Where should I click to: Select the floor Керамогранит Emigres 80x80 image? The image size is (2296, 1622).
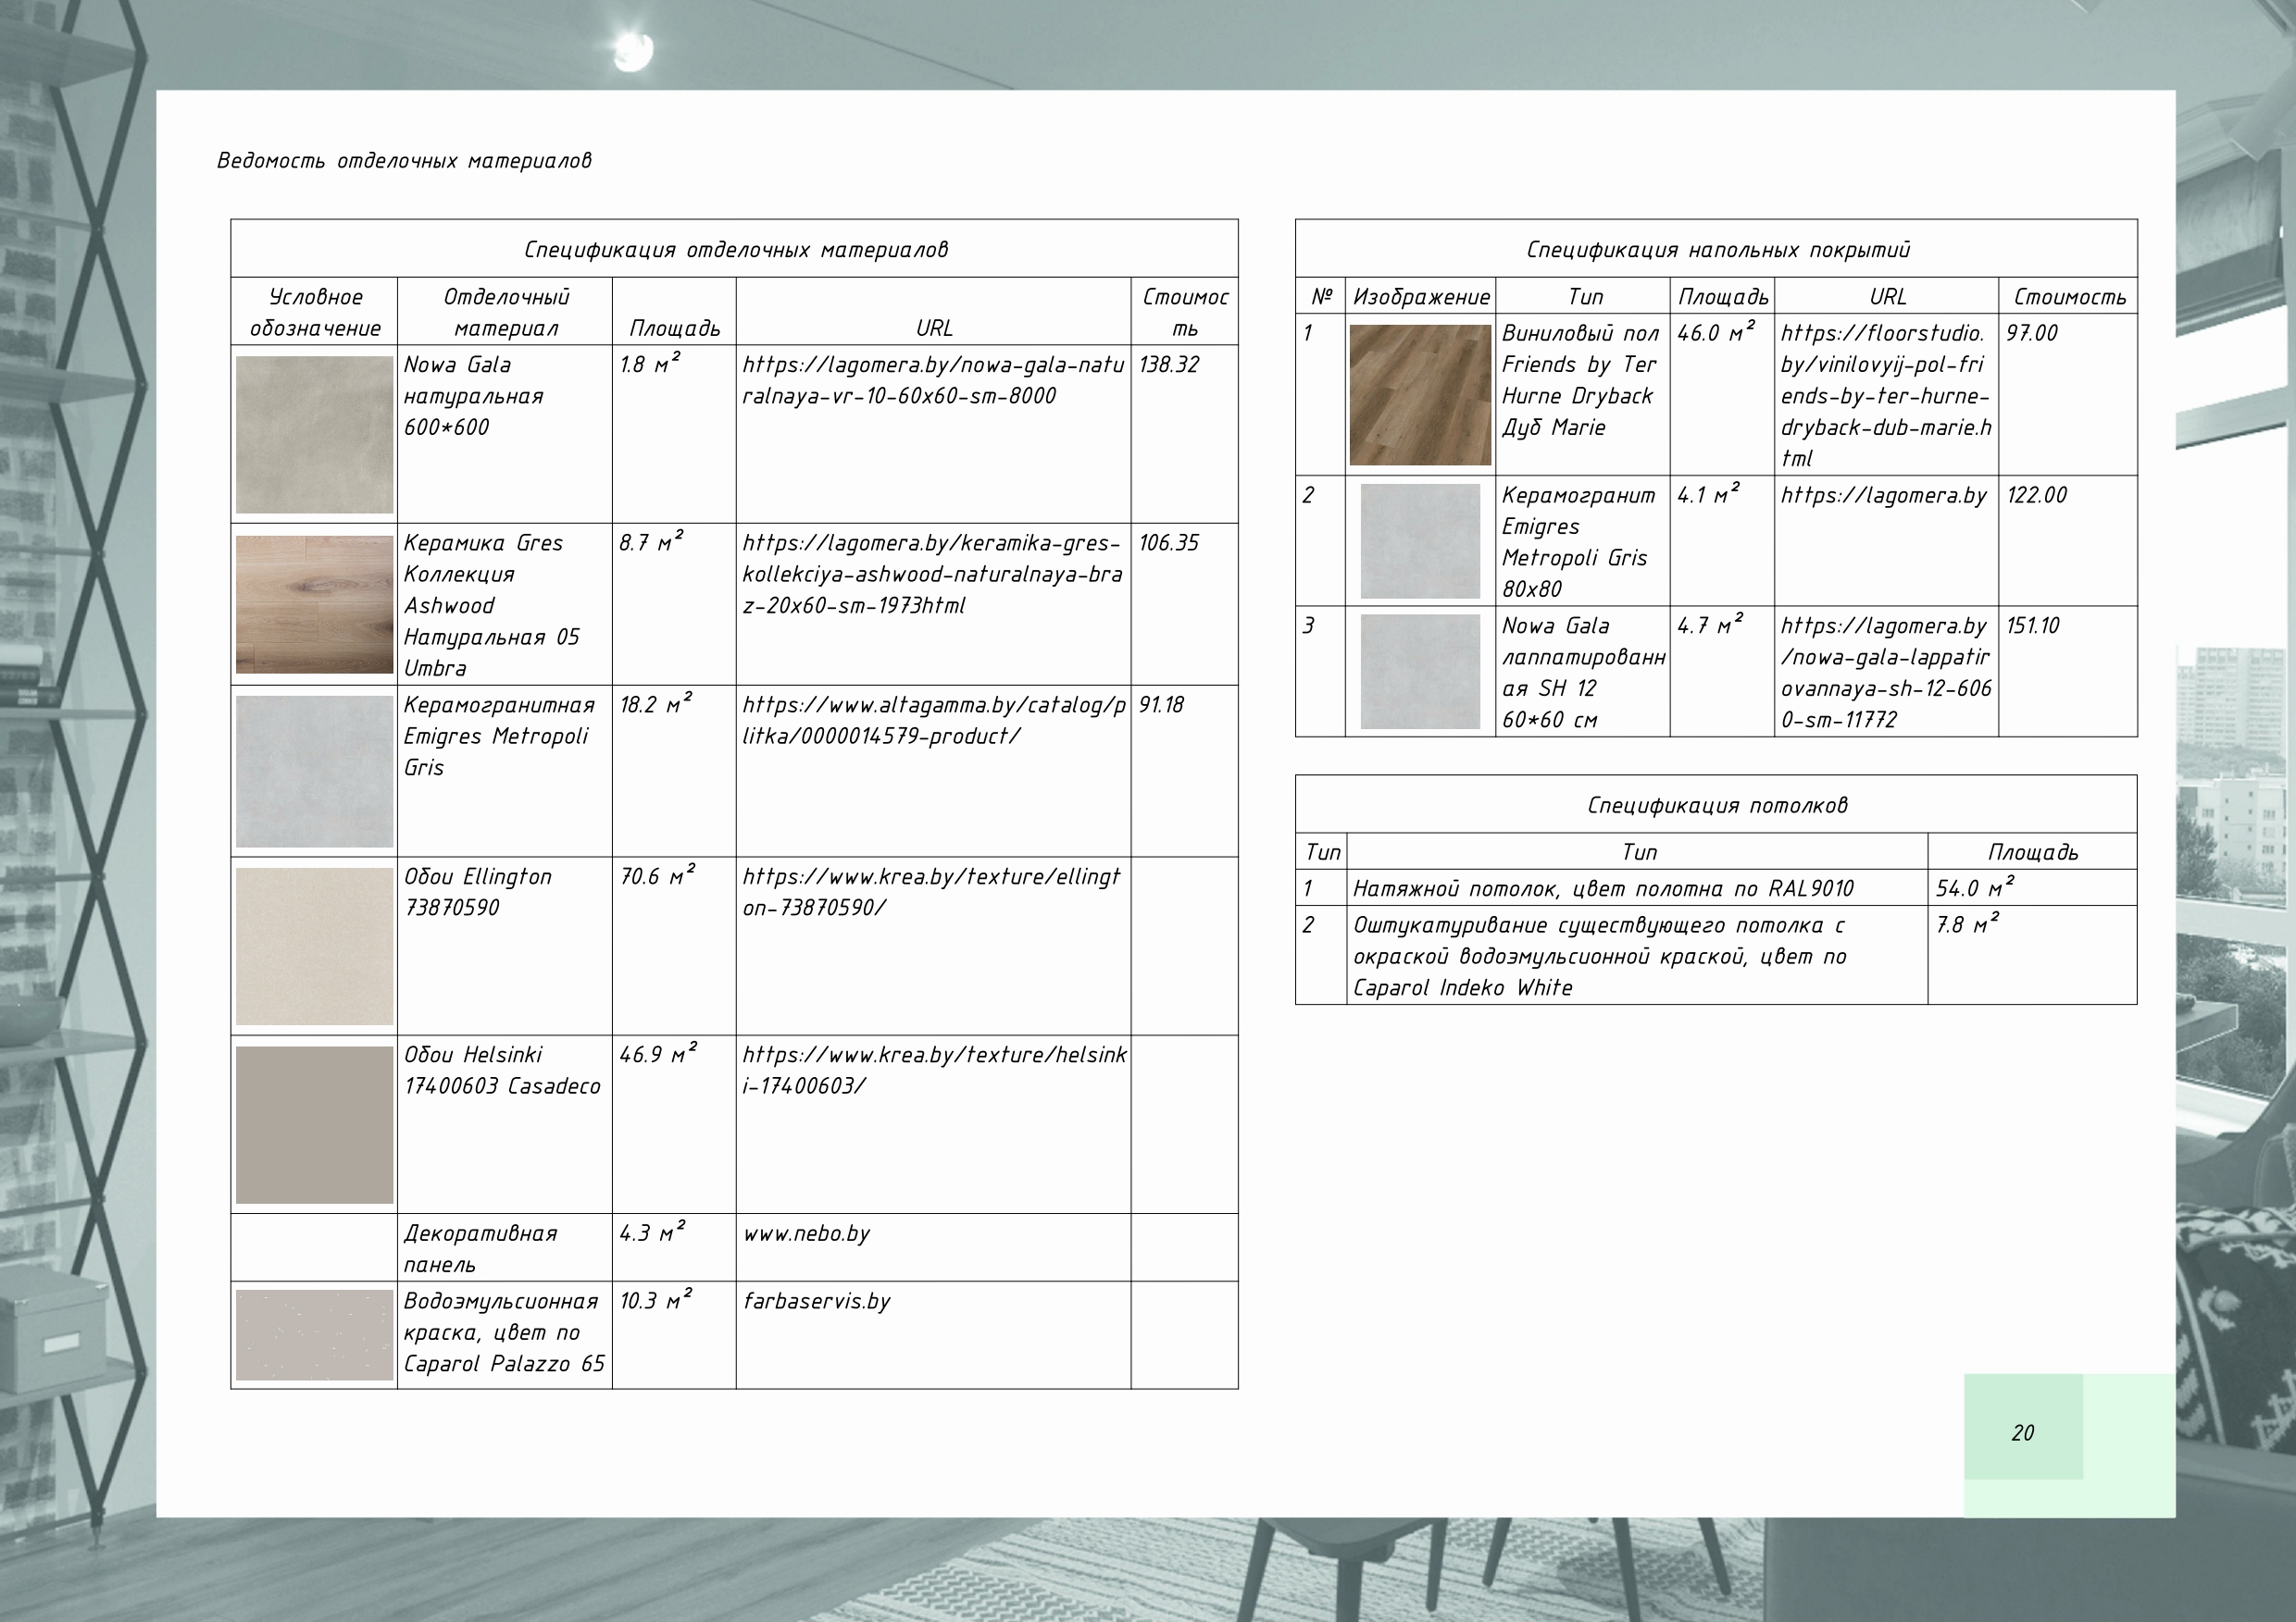[x=1420, y=540]
